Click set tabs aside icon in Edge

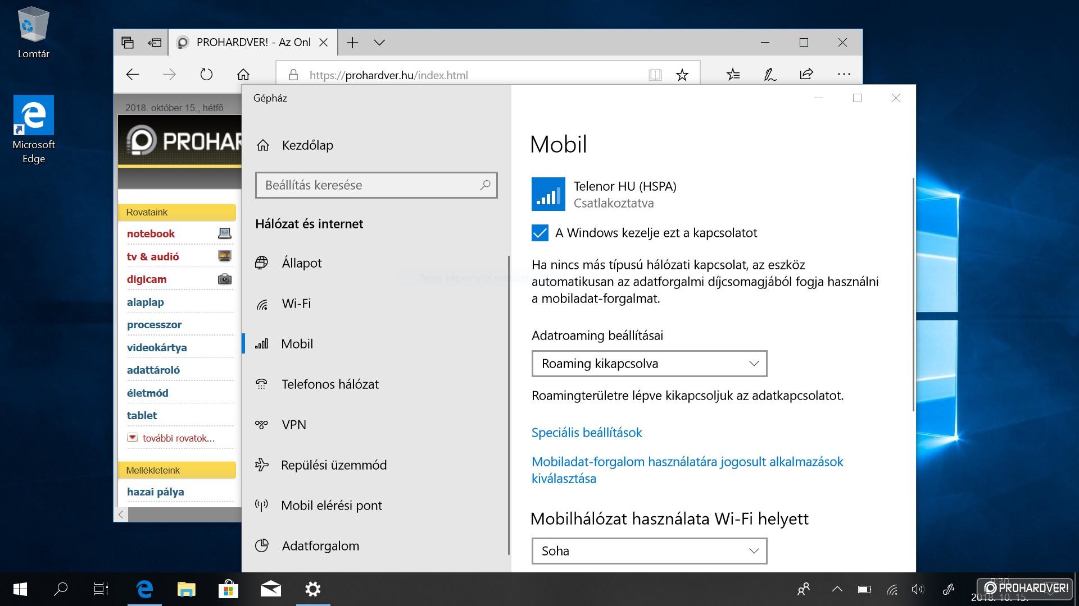point(155,43)
